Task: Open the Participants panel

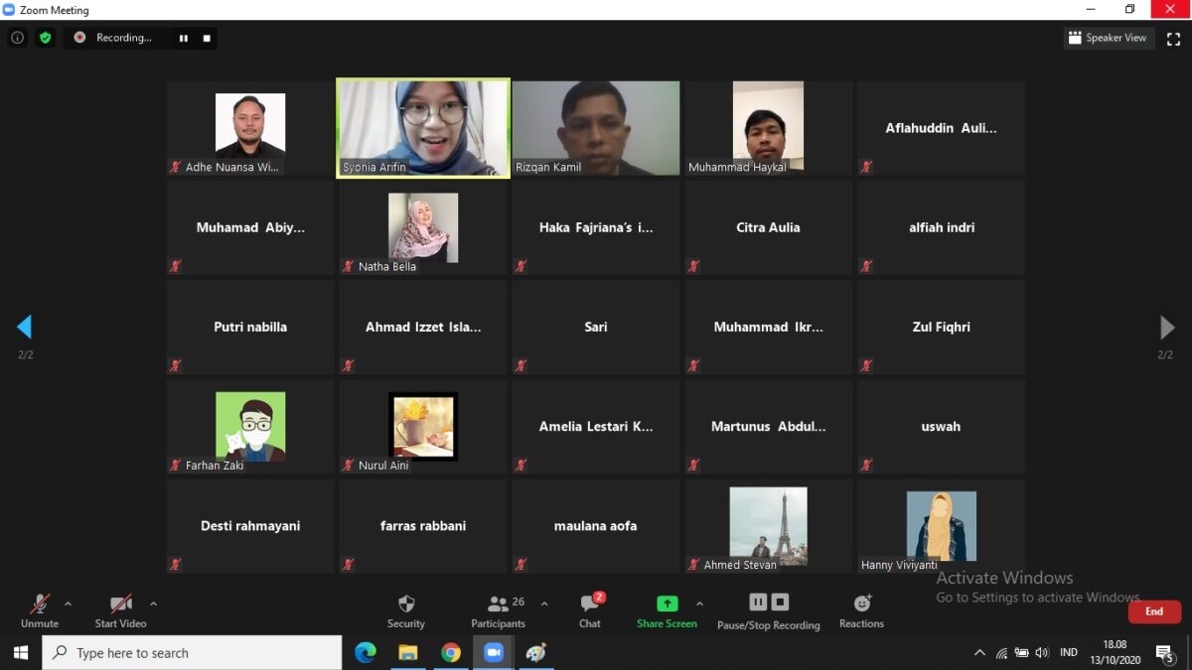Action: tap(499, 610)
